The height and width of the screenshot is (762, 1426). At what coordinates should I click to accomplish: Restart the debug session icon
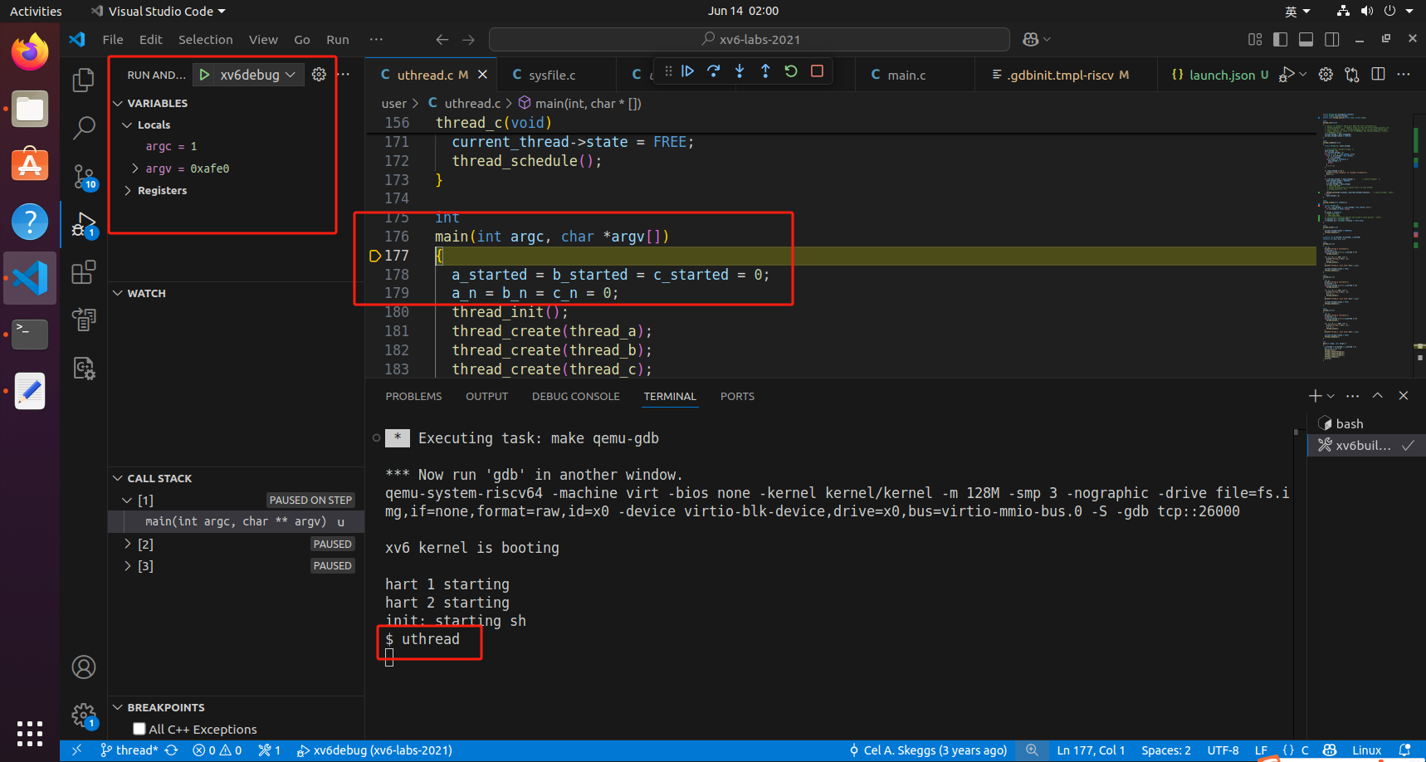[790, 71]
